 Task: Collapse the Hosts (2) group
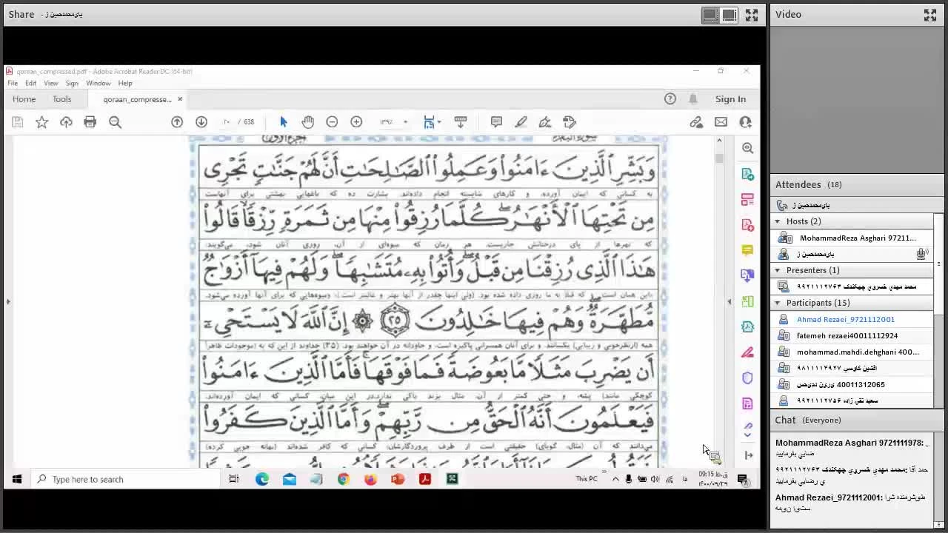778,221
